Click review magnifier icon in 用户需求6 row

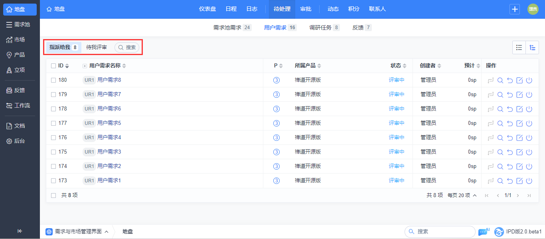500,109
